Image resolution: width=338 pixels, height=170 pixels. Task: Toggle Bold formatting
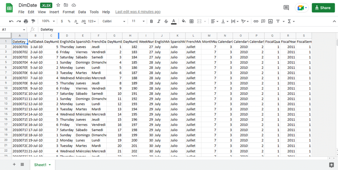coord(152,21)
